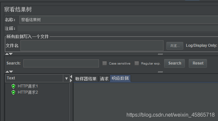The image size is (218, 121).
Task: Expand results tree with right arrow
Action: [71, 80]
